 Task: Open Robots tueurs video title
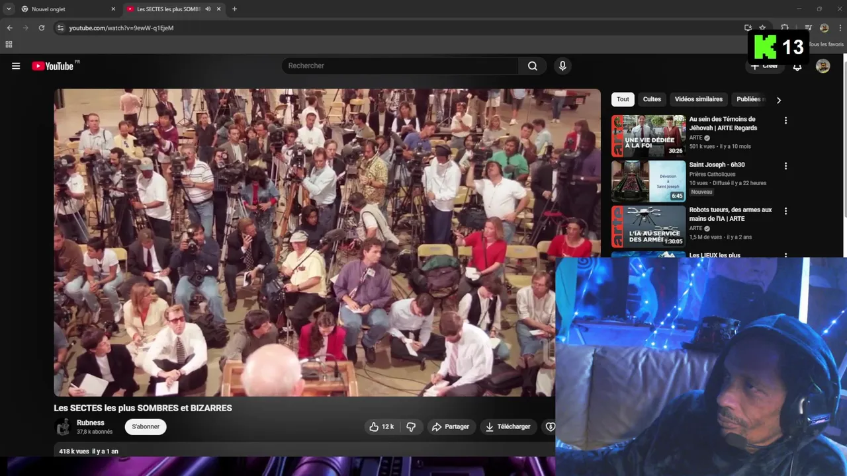click(x=731, y=214)
